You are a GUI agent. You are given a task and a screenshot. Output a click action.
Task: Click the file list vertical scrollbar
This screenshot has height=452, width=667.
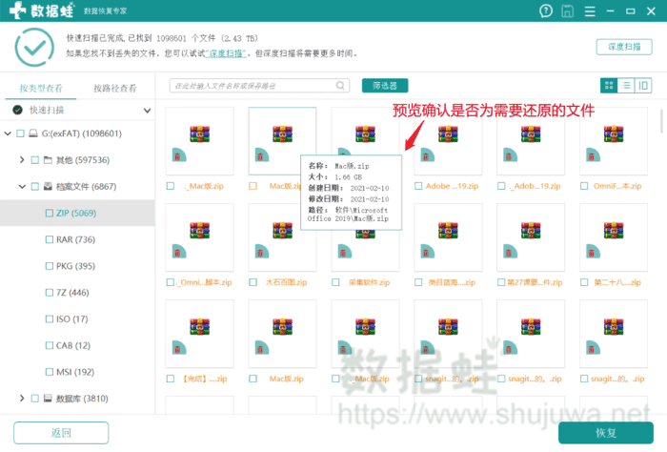(x=661, y=121)
